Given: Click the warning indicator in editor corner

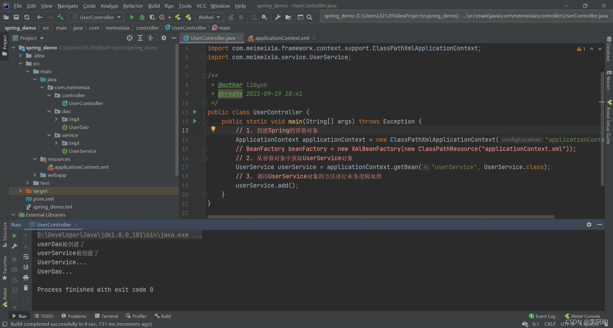Looking at the screenshot, I should [x=581, y=49].
